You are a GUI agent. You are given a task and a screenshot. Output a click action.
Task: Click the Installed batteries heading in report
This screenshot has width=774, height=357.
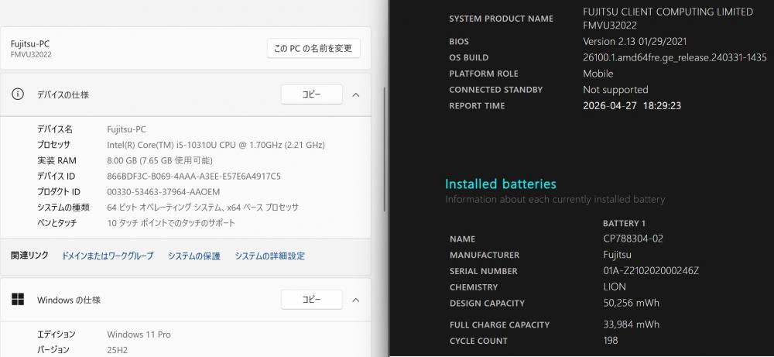tap(501, 184)
